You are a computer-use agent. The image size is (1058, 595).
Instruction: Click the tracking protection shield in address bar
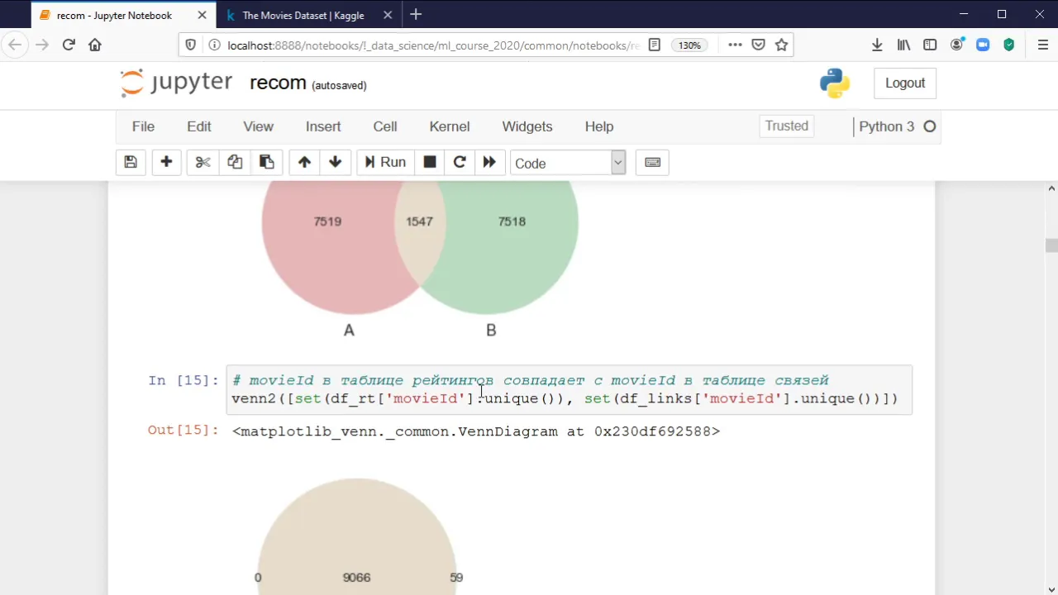[x=191, y=45]
